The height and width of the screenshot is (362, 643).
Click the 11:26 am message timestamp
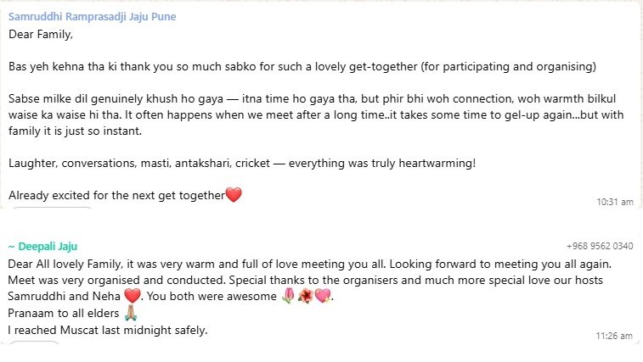point(616,336)
